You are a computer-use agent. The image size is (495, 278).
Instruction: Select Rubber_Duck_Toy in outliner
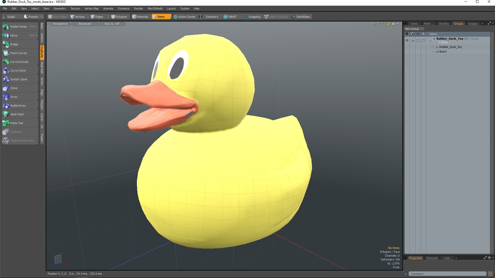click(x=450, y=47)
